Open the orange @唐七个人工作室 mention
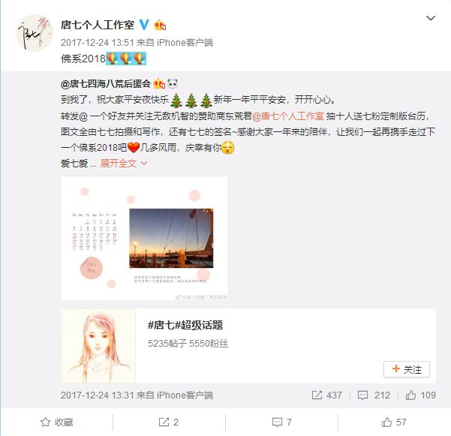The height and width of the screenshot is (436, 451). [288, 116]
